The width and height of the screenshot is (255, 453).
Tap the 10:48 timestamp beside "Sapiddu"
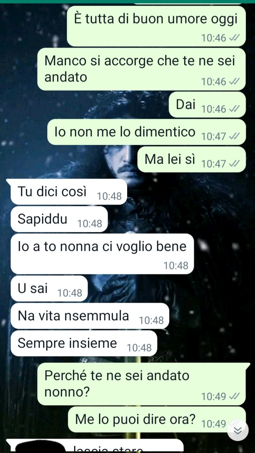pos(90,223)
